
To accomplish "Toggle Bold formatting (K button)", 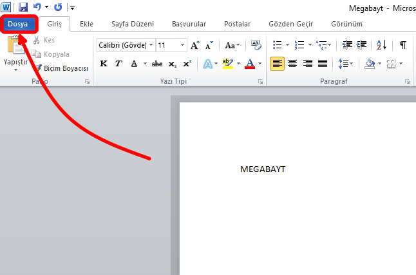I will pos(104,64).
